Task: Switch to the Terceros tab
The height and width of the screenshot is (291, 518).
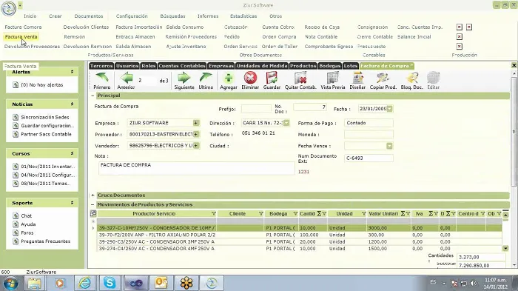Action: coord(101,66)
